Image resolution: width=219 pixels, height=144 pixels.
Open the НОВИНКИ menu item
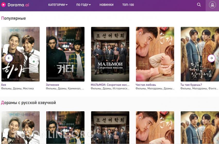[106, 5]
